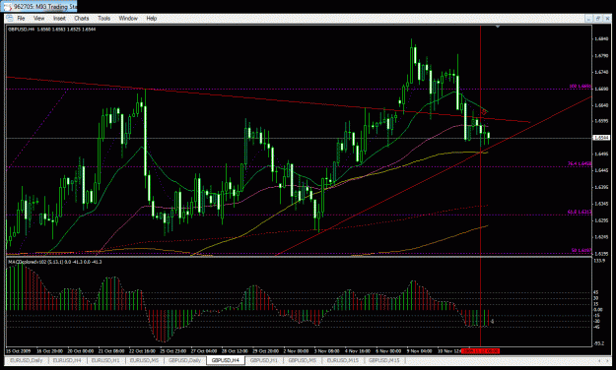
Task: Click the chart icon left of File menu
Action: pyautogui.click(x=10, y=18)
